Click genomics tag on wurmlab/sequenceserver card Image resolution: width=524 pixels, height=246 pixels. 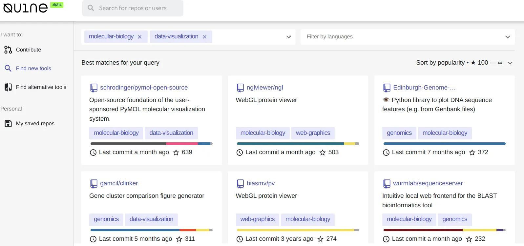(455, 219)
